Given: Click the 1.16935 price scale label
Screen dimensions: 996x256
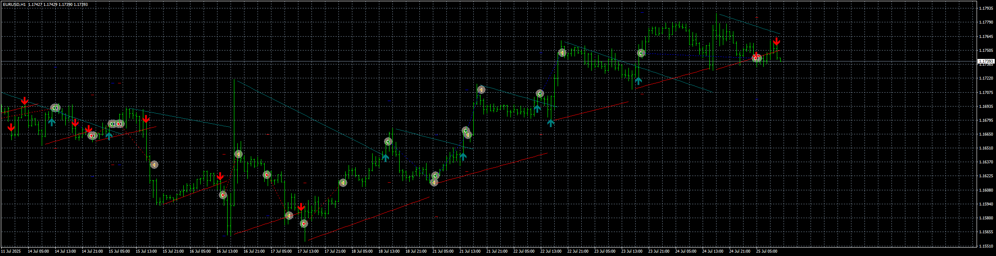Looking at the screenshot, I should pos(985,106).
